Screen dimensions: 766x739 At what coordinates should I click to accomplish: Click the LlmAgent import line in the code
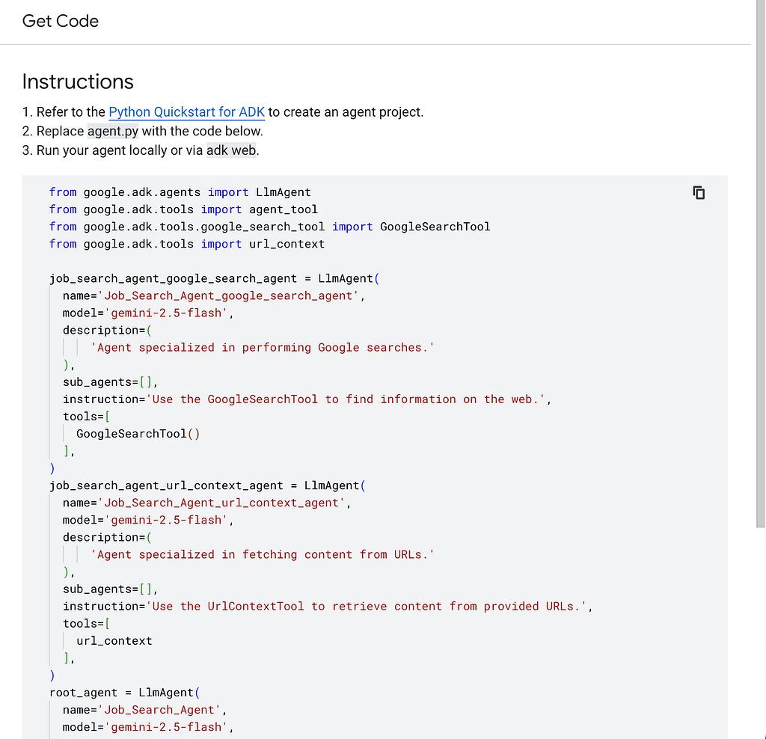coord(180,192)
